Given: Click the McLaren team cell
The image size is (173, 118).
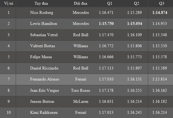Looking at the screenshot, I should [80, 101].
